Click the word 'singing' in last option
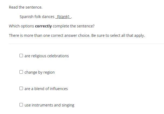 68,105
